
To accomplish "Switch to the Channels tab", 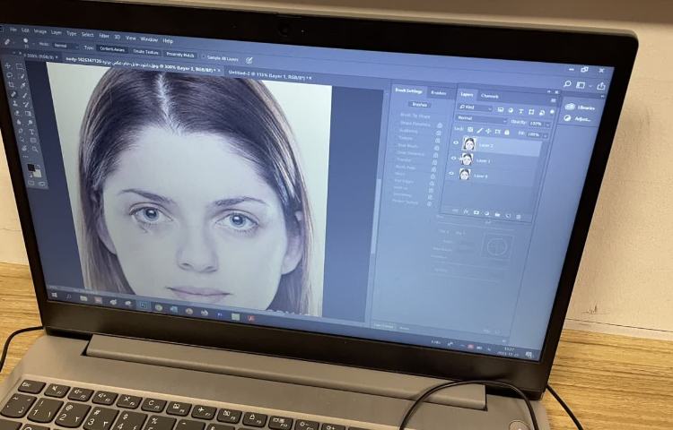I will tap(490, 95).
